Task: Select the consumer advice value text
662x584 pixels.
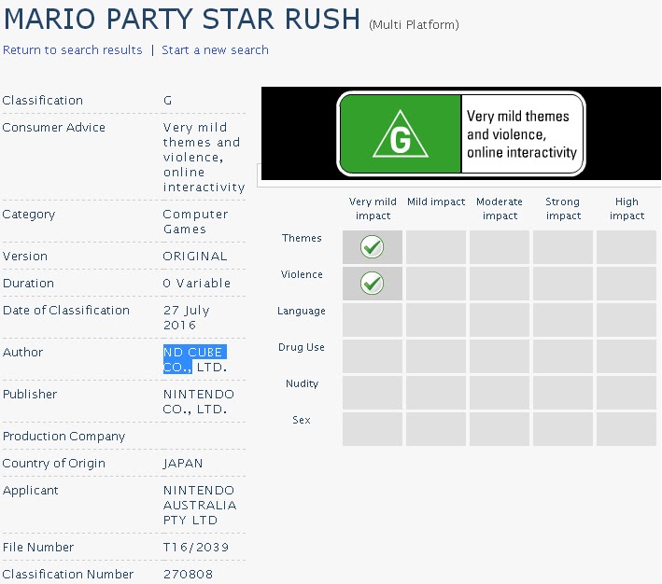Action: tap(204, 157)
